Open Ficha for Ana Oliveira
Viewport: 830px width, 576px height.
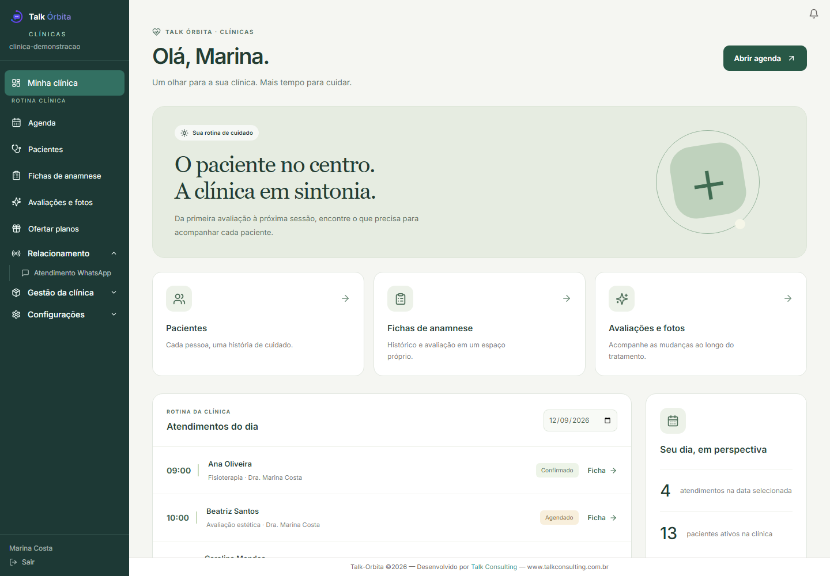click(602, 471)
